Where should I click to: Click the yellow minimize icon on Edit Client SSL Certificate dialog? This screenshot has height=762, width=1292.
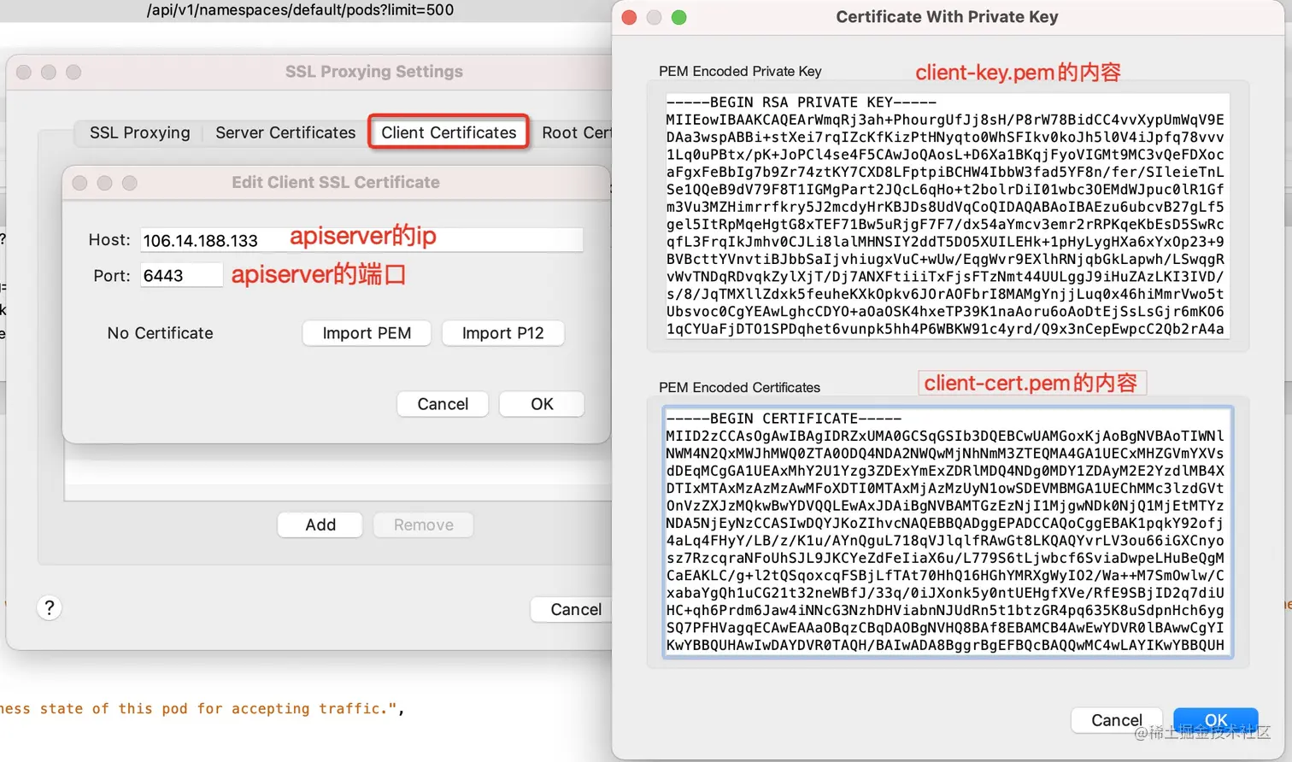[x=103, y=182]
